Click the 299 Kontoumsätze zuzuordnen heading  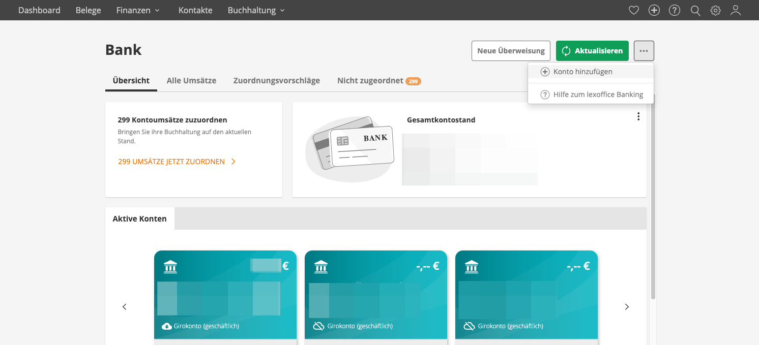[x=172, y=120]
